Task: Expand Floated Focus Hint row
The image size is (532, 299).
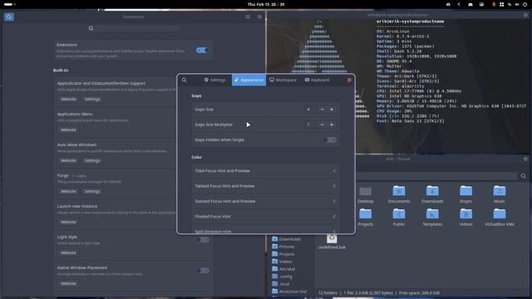Action: pyautogui.click(x=265, y=216)
